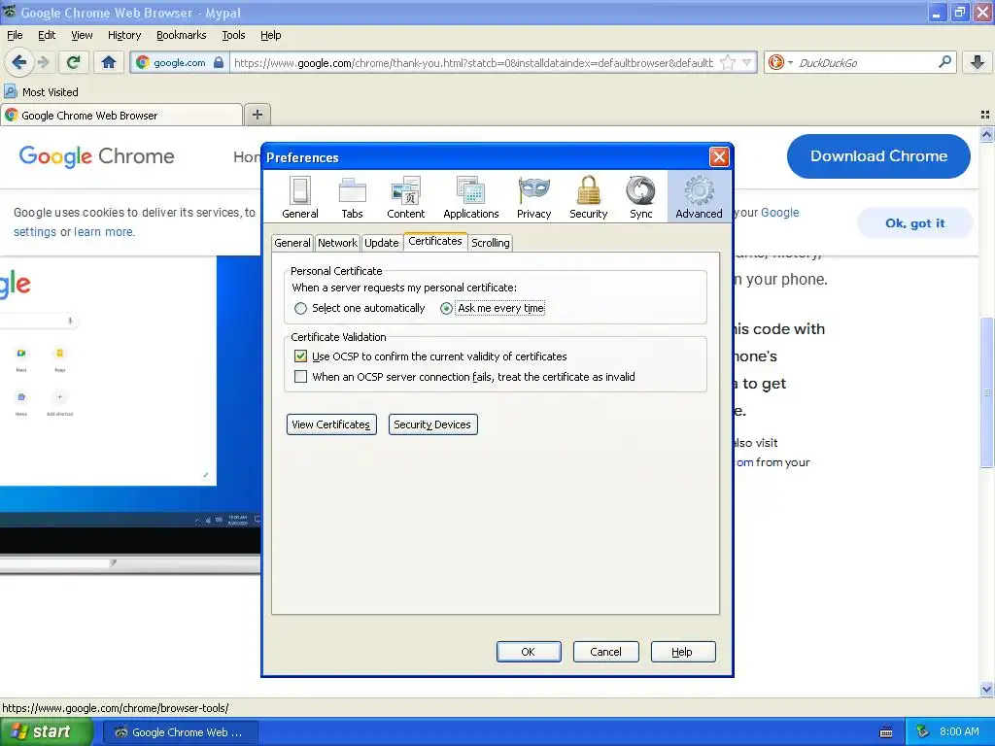The height and width of the screenshot is (746, 995).
Task: Follow the 'settings' cookie link
Action: pos(35,231)
